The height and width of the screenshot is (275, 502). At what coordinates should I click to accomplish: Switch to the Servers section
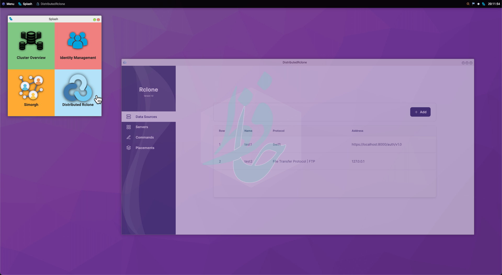tap(149, 127)
